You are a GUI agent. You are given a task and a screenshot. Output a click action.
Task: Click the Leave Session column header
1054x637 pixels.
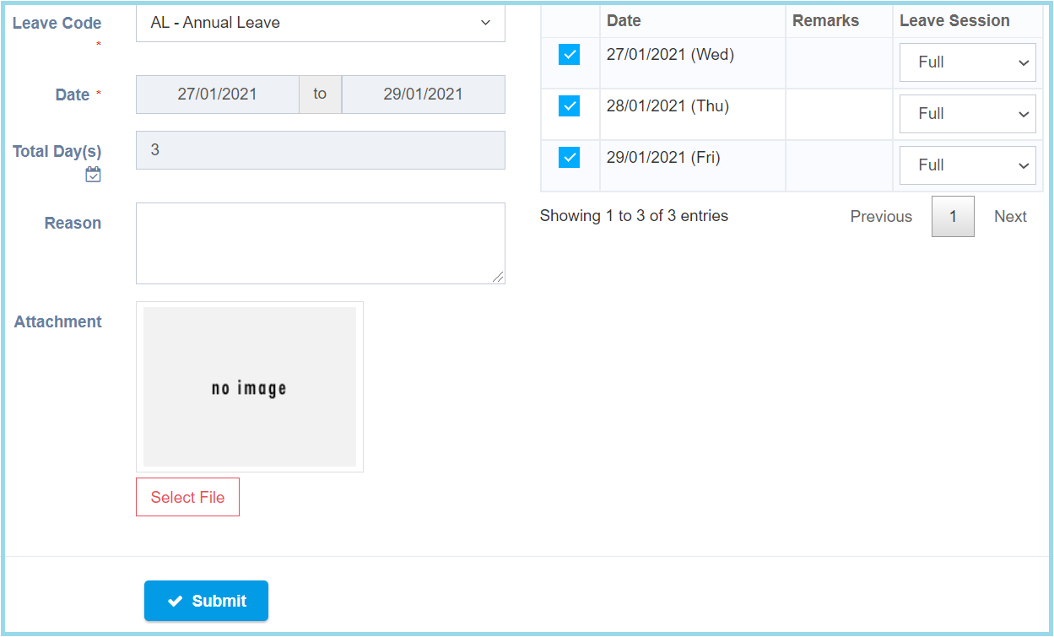[954, 21]
